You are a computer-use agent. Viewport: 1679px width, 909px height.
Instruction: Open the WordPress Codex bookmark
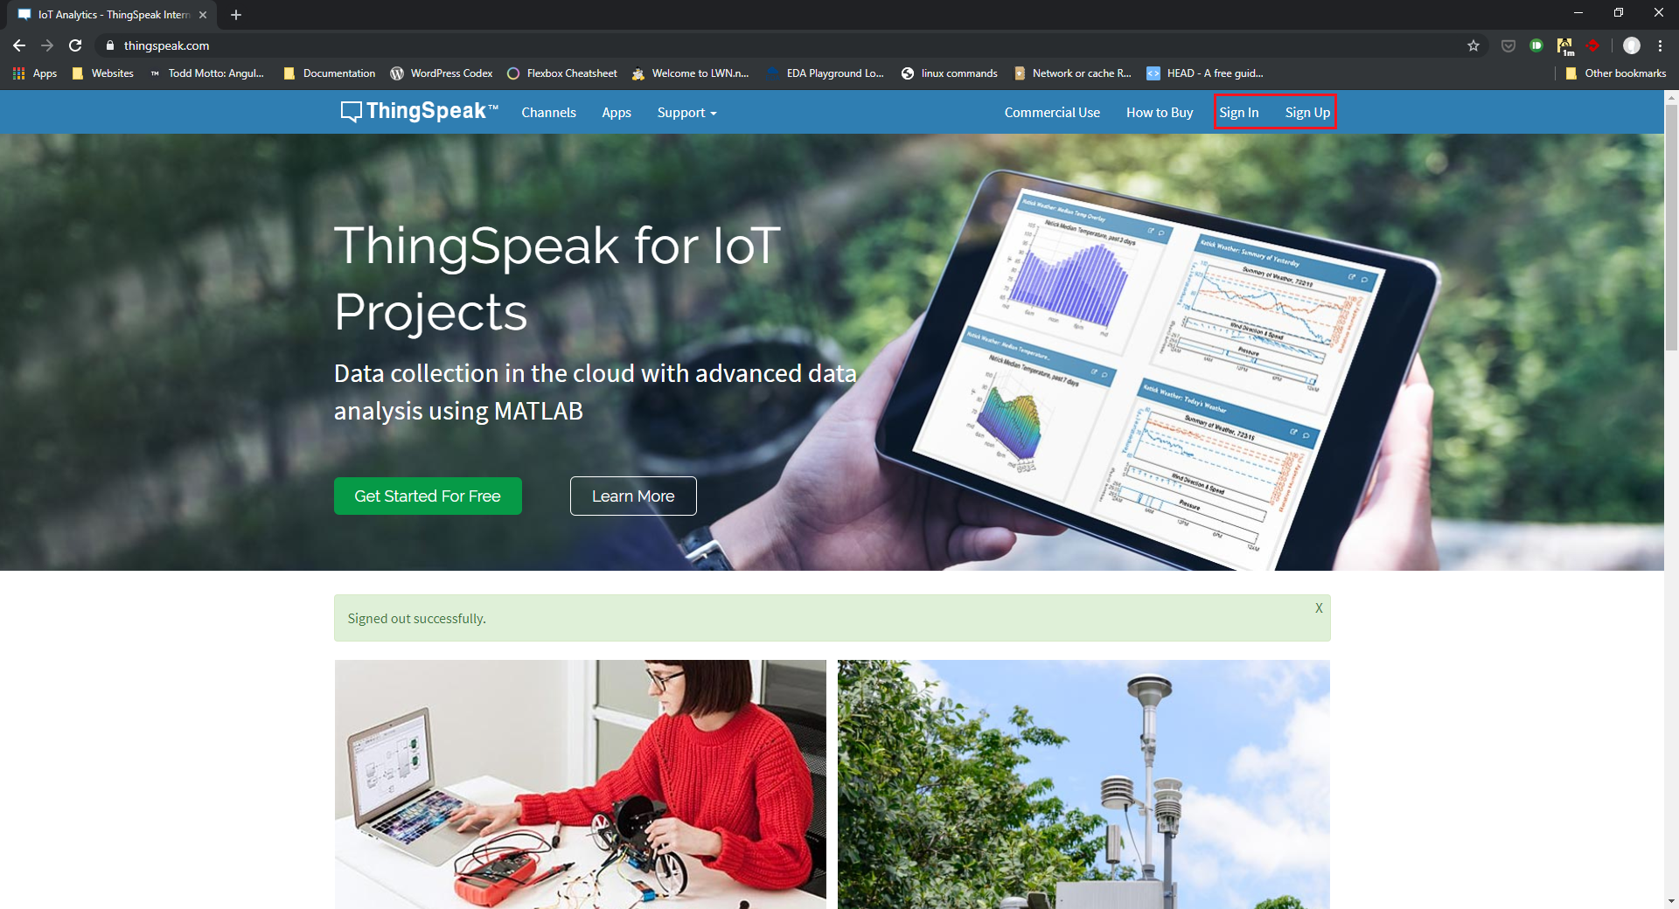click(442, 73)
